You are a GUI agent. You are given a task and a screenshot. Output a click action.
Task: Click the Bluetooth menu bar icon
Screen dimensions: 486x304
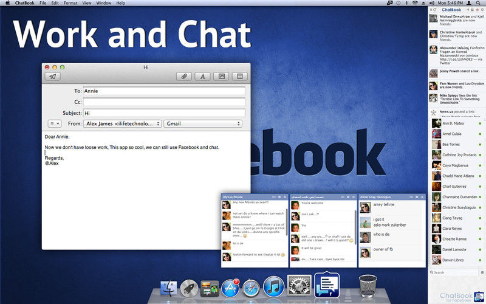[x=406, y=3]
